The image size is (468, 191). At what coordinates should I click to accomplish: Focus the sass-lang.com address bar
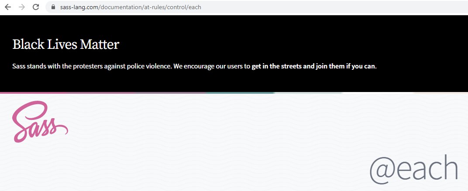point(257,7)
